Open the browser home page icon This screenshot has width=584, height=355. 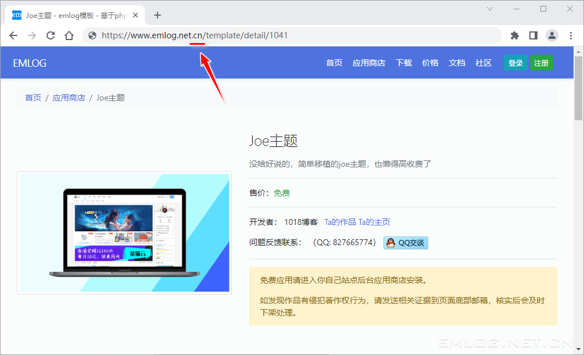[69, 35]
